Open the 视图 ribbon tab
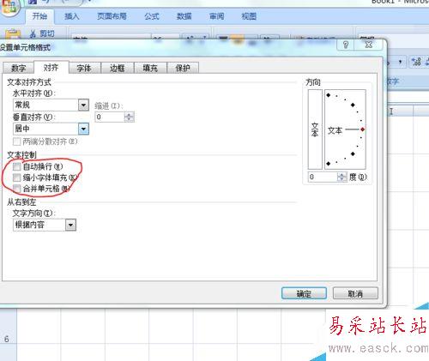The height and width of the screenshot is (361, 429). pos(249,16)
